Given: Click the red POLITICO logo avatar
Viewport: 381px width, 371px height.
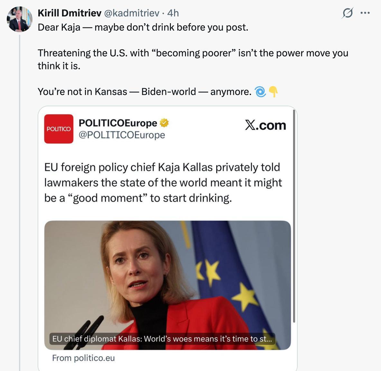Looking at the screenshot, I should point(59,129).
